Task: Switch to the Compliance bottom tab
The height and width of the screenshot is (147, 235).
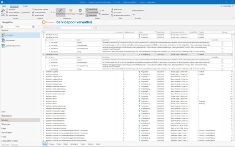Action: point(74,144)
